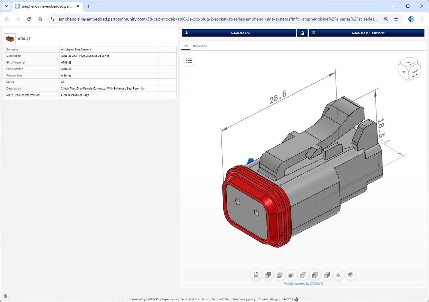Screen dimensions: 429x302
Task: Toggle the dimension measurement cube icon
Action: click(x=350, y=275)
